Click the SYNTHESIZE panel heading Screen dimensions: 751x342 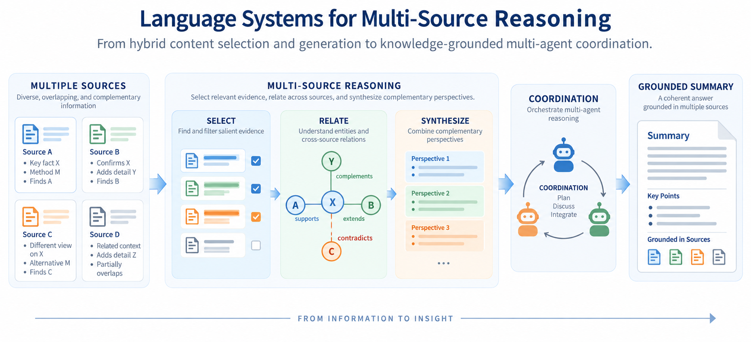pyautogui.click(x=445, y=121)
